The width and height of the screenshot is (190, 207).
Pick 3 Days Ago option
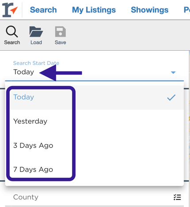pos(95,146)
